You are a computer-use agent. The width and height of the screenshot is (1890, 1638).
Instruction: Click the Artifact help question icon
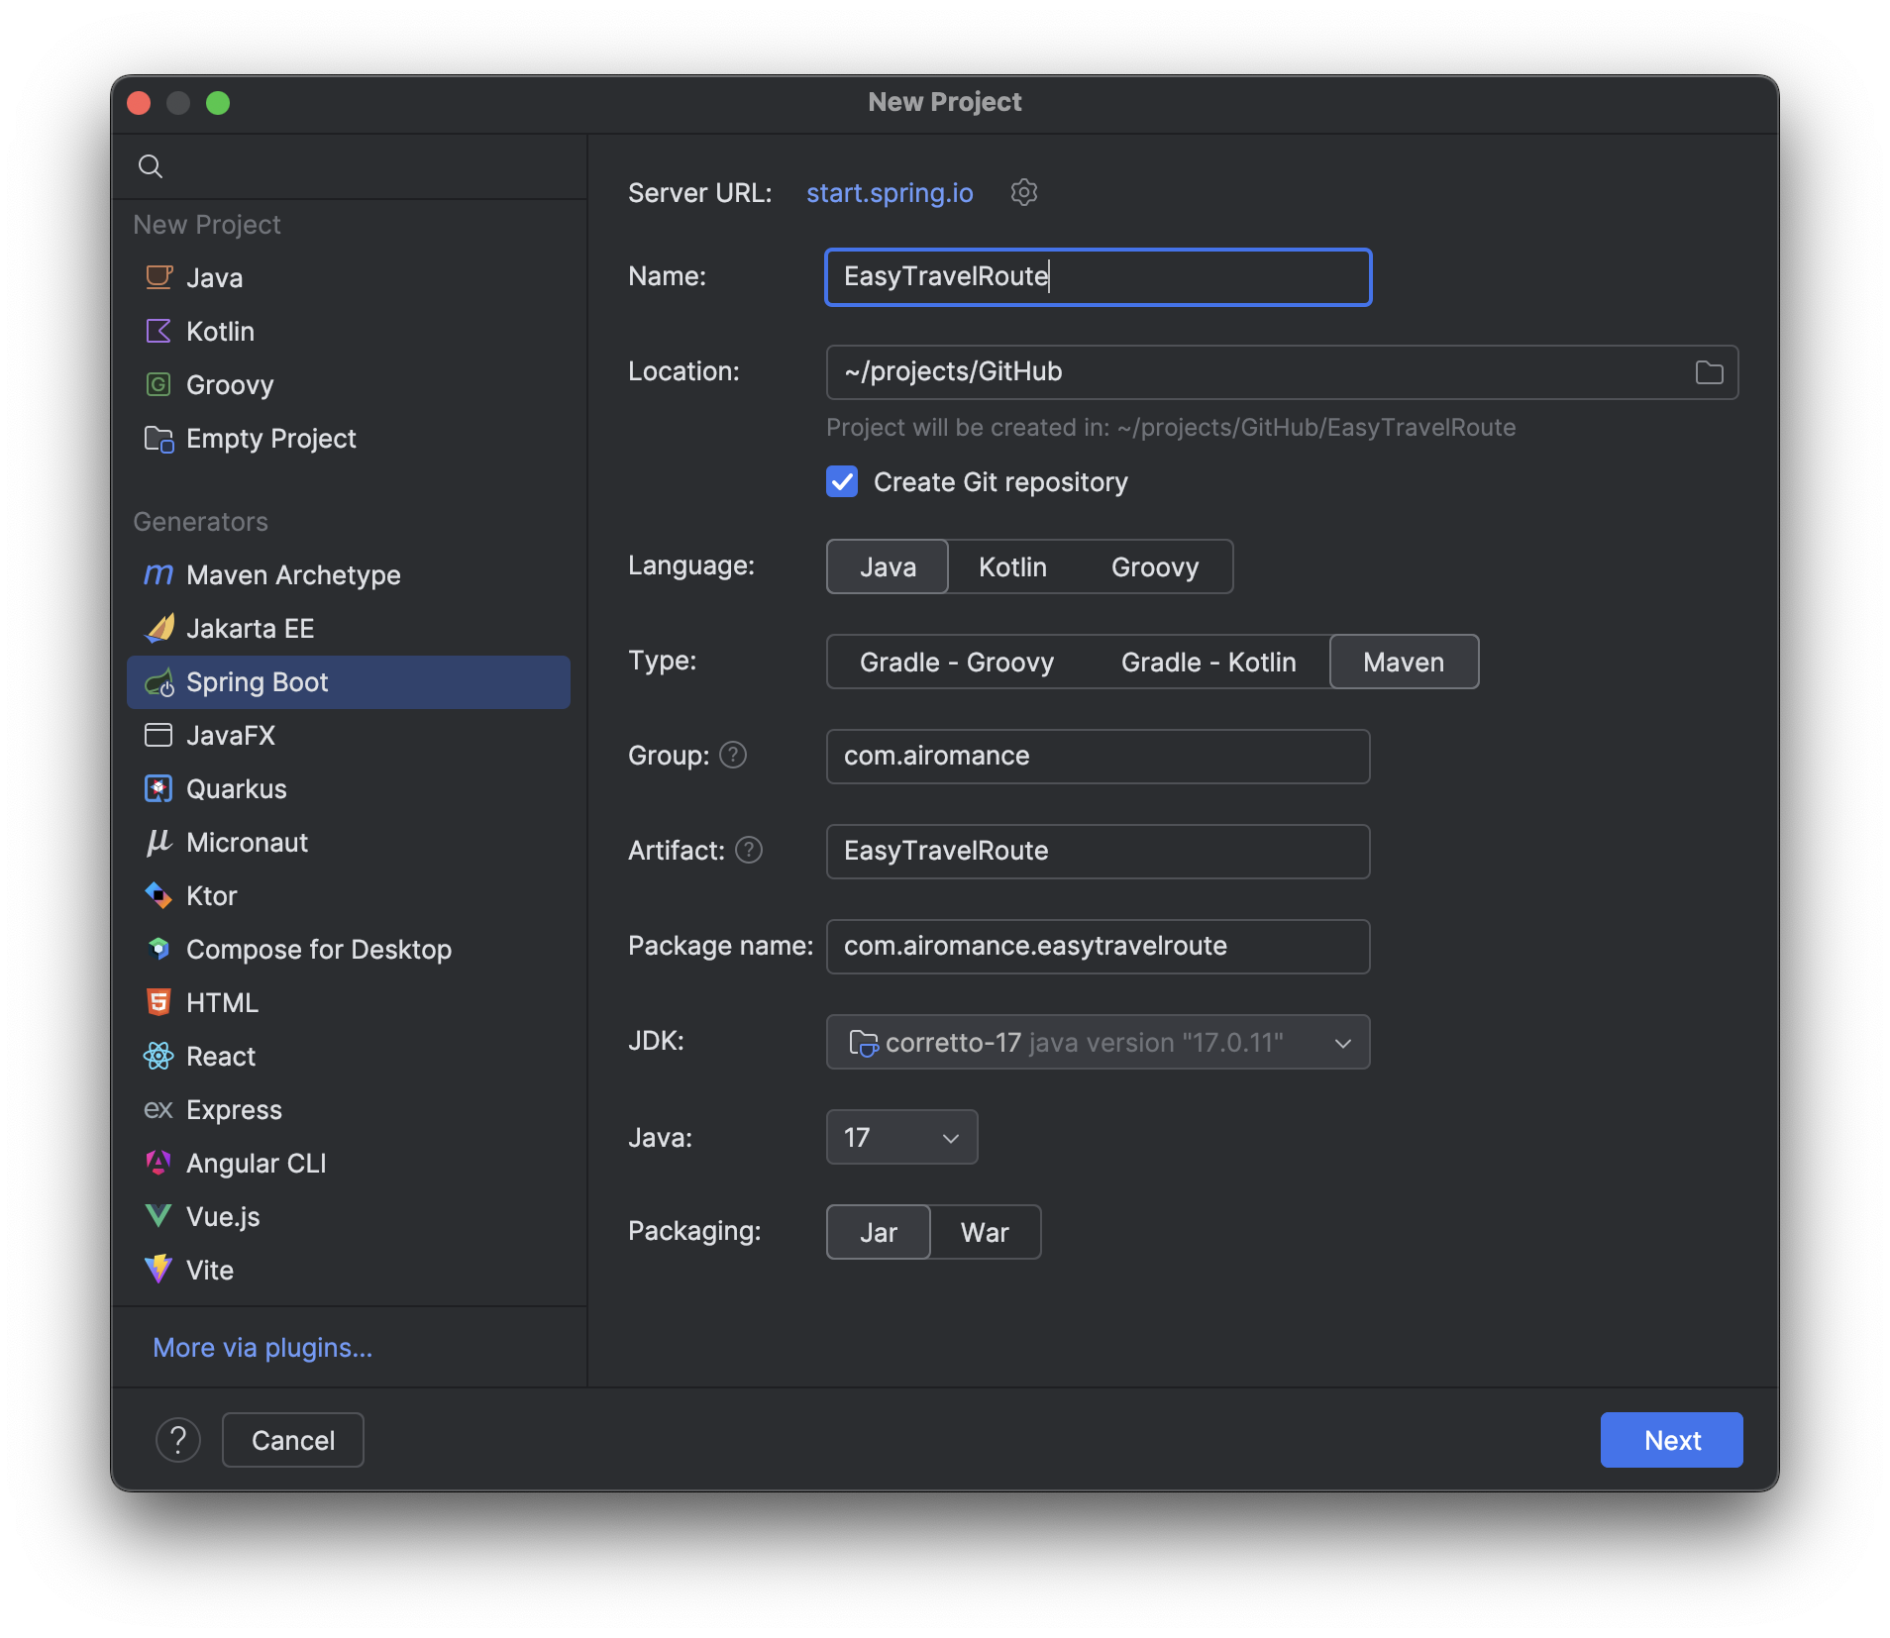[x=750, y=851]
